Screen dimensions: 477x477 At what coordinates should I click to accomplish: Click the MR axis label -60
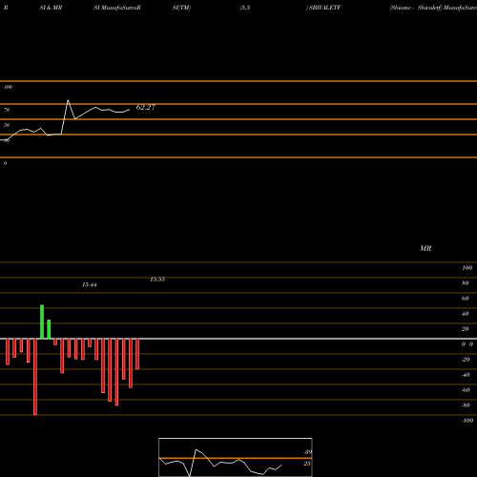click(466, 390)
